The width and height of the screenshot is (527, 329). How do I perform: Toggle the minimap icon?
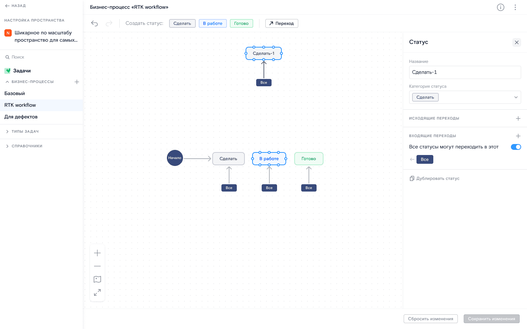tap(97, 279)
